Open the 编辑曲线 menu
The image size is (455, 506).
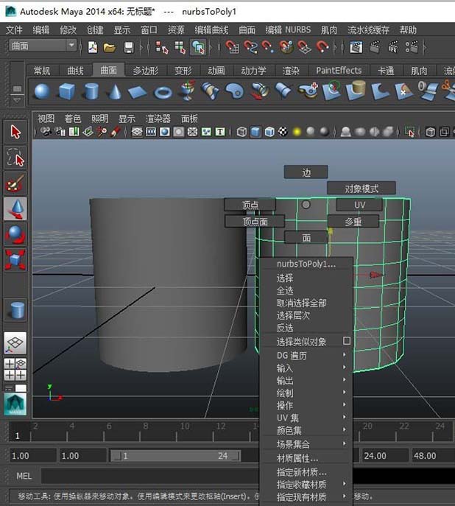[x=211, y=29]
